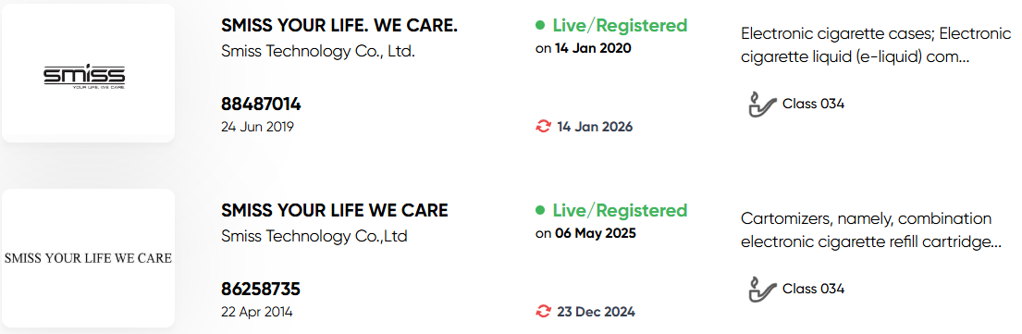Open the SMISS YOUR LIFE. WE CARE. title
This screenshot has height=334, width=1022.
click(x=339, y=25)
